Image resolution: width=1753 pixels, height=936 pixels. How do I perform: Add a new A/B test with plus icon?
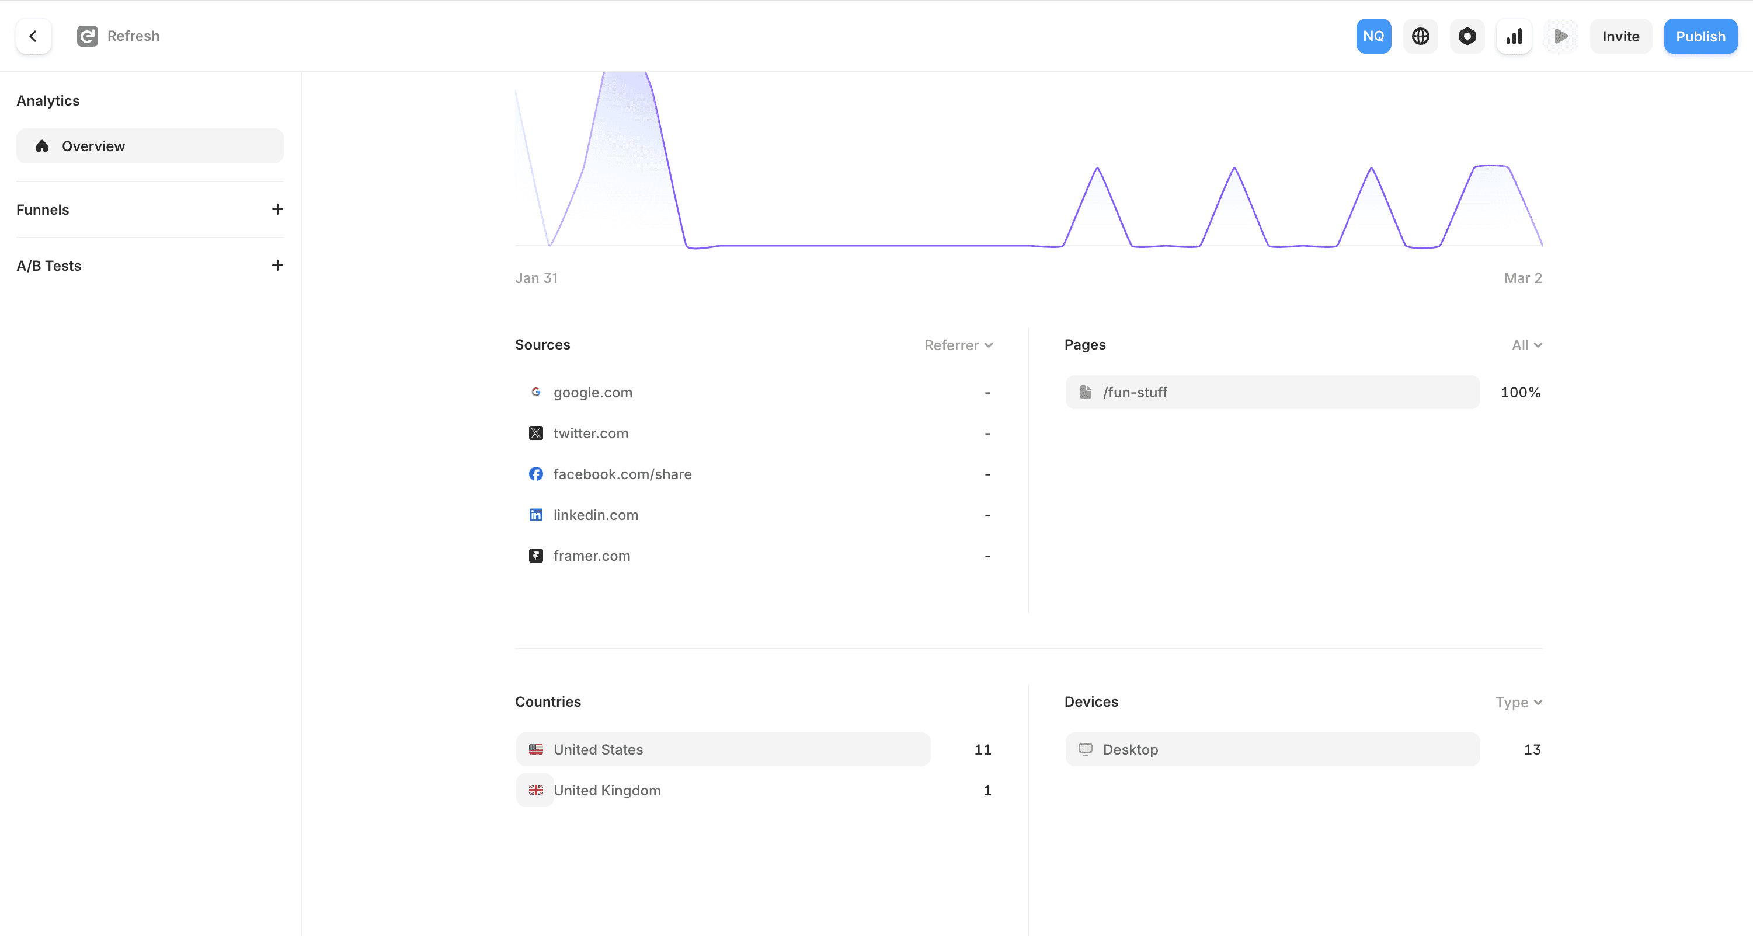[277, 266]
